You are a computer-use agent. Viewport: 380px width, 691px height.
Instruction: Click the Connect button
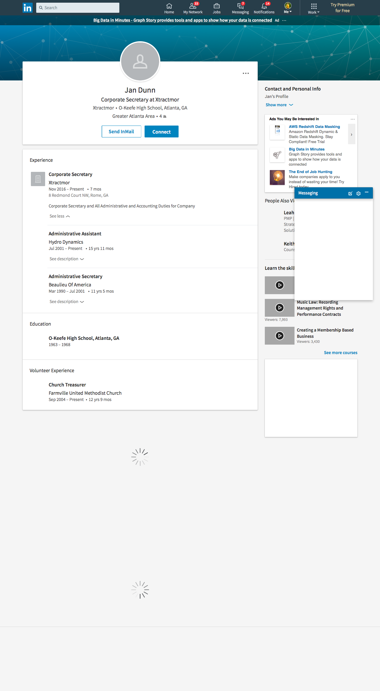(161, 131)
